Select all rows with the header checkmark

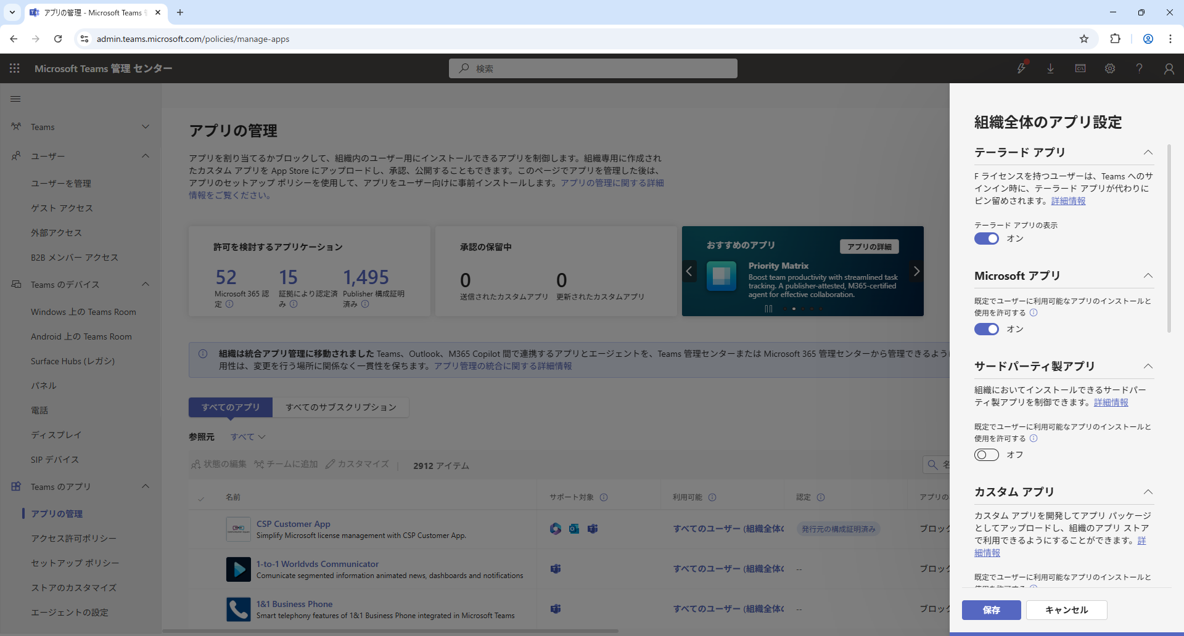click(201, 499)
